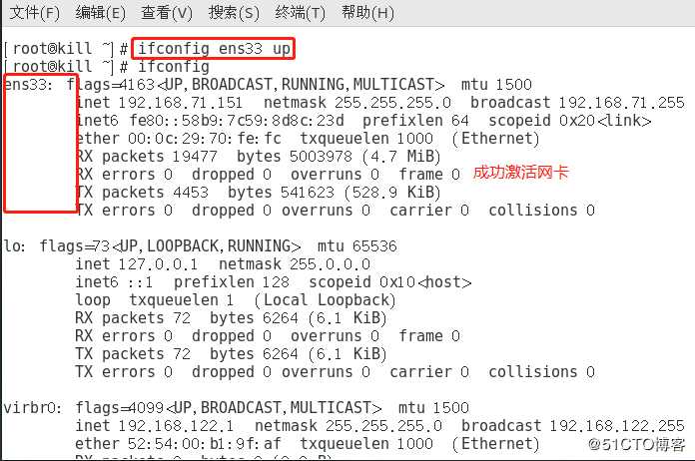Click virbr0 IP address 192.168.122.1
Viewport: 695px width, 461px height.
point(176,426)
